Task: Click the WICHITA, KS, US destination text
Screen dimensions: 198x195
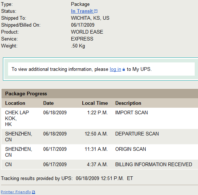Action: click(x=90, y=18)
